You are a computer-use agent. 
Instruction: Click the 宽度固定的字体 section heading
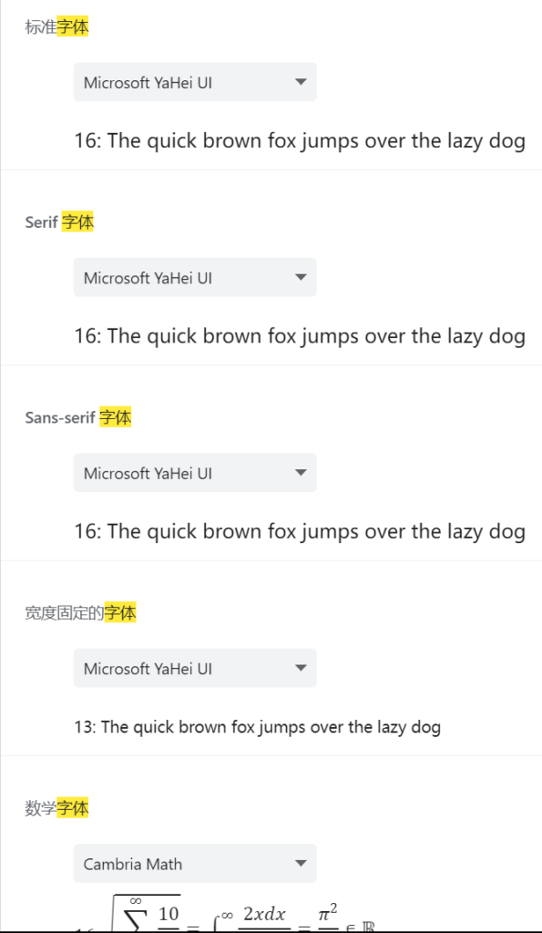click(81, 613)
